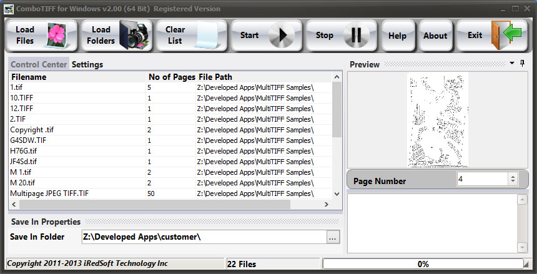Click the 0% progress bar
This screenshot has height=274, width=537.
tap(423, 264)
